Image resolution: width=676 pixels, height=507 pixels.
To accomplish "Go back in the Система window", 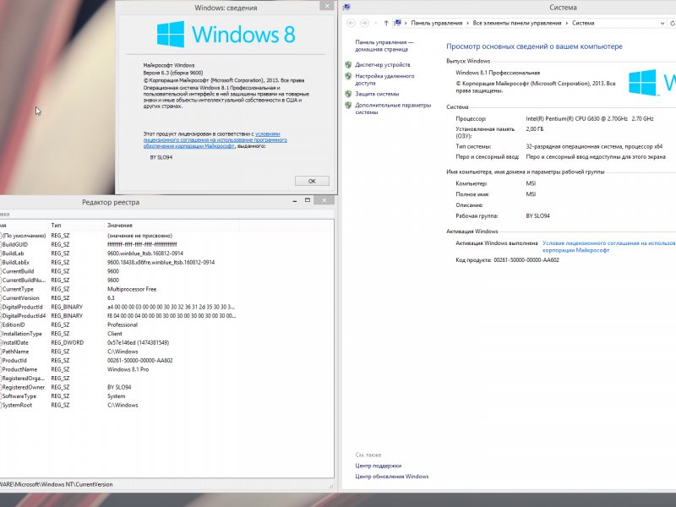I will 351,24.
